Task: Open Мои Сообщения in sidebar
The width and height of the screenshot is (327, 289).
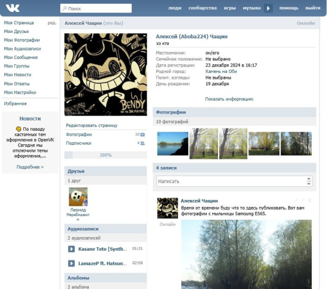Action: (x=21, y=57)
